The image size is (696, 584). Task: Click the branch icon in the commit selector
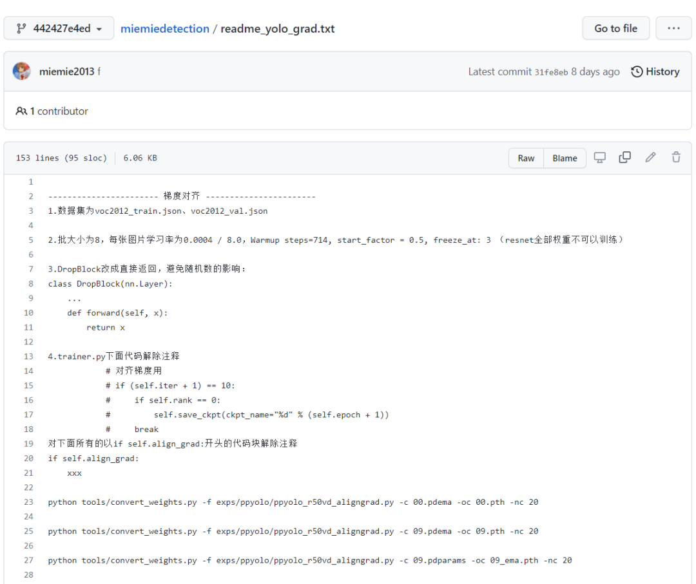[x=21, y=28]
